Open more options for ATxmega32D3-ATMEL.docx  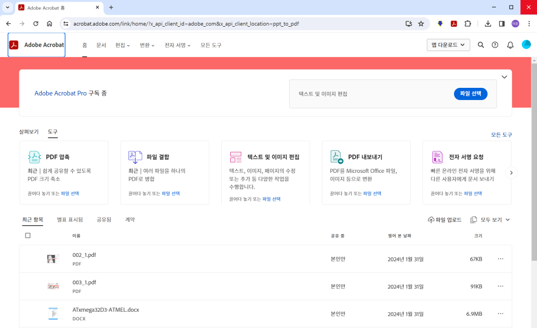coord(500,314)
